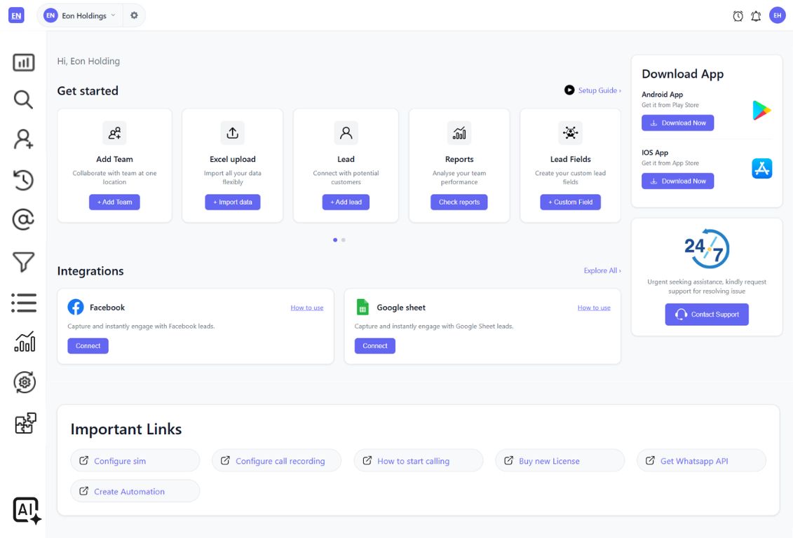Expand the Setup Guide link
793x538 pixels.
[x=593, y=90]
